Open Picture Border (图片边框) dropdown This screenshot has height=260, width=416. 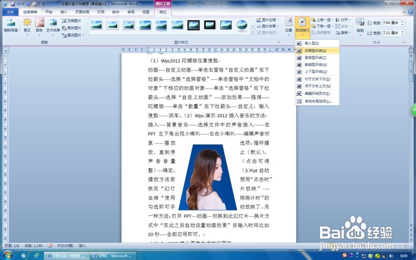268,20
